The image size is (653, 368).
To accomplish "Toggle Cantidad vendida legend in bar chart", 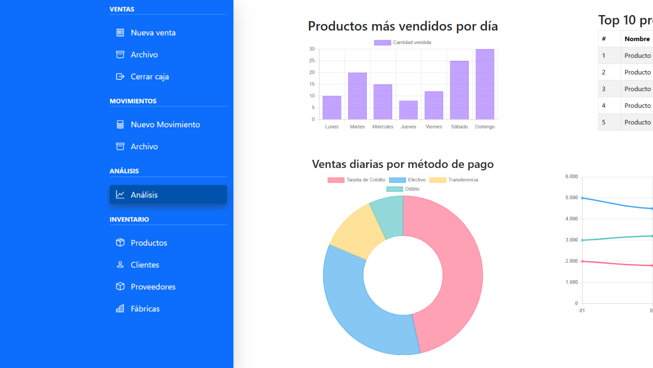I will [402, 43].
